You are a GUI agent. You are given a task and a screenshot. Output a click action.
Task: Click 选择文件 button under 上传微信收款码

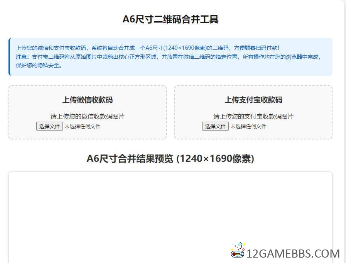point(49,126)
